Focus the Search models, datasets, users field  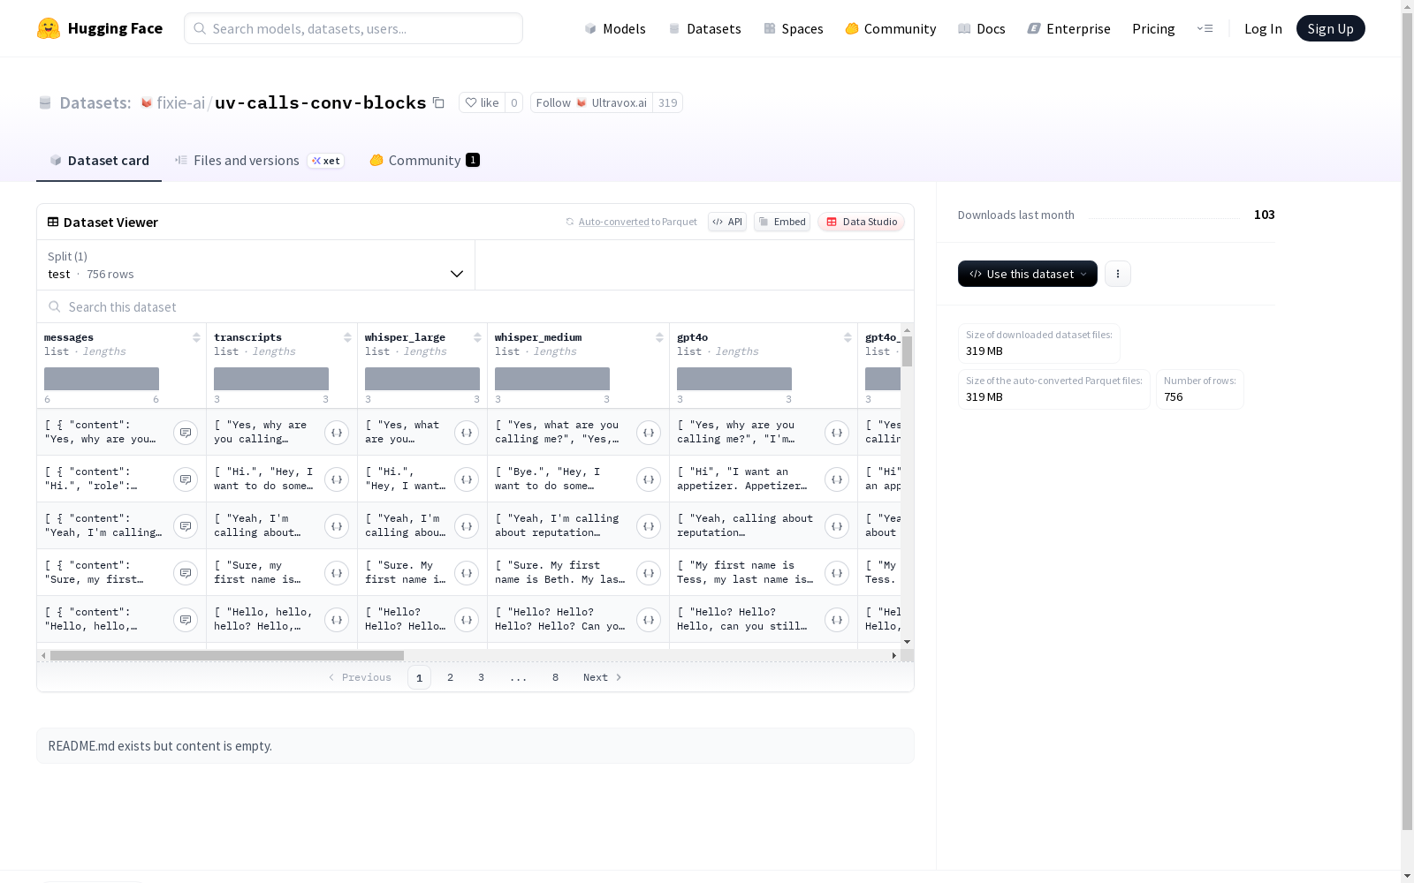pyautogui.click(x=353, y=28)
